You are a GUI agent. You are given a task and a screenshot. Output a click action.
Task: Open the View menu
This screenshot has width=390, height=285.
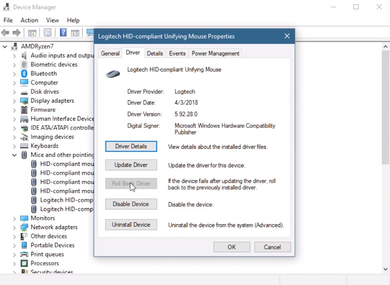click(x=53, y=20)
